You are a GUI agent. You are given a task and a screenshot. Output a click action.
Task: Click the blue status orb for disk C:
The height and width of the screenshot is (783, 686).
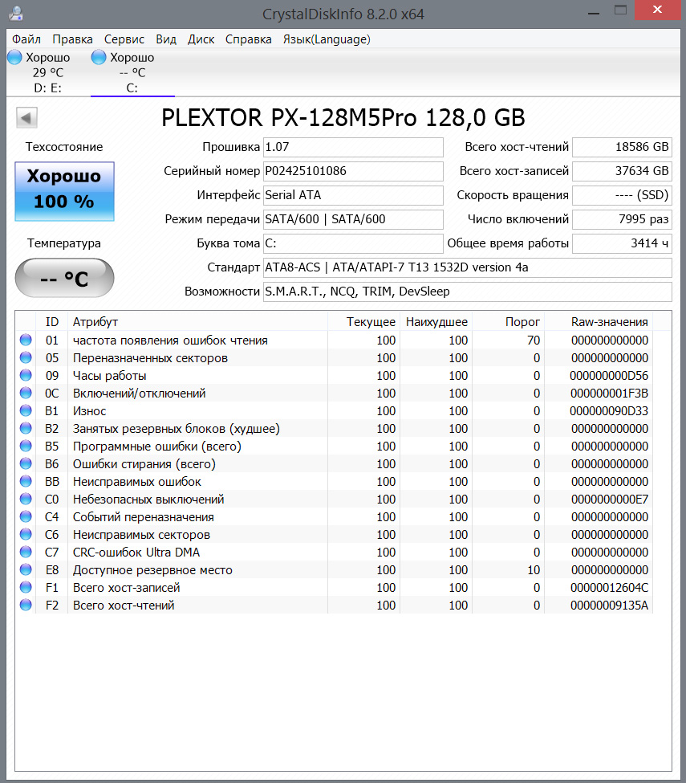(x=99, y=58)
